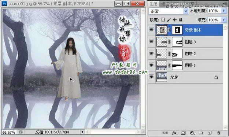
Task: Hide the 背景 副本 layer eye
Action: click(151, 30)
